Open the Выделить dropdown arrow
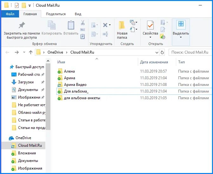This screenshot has width=213, height=174. (181, 37)
